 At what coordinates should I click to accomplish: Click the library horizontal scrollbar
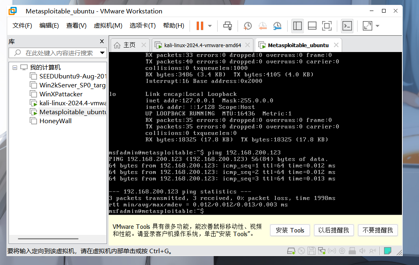pos(48,239)
